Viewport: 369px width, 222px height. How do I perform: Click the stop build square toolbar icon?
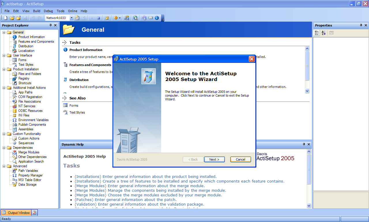pos(98,18)
